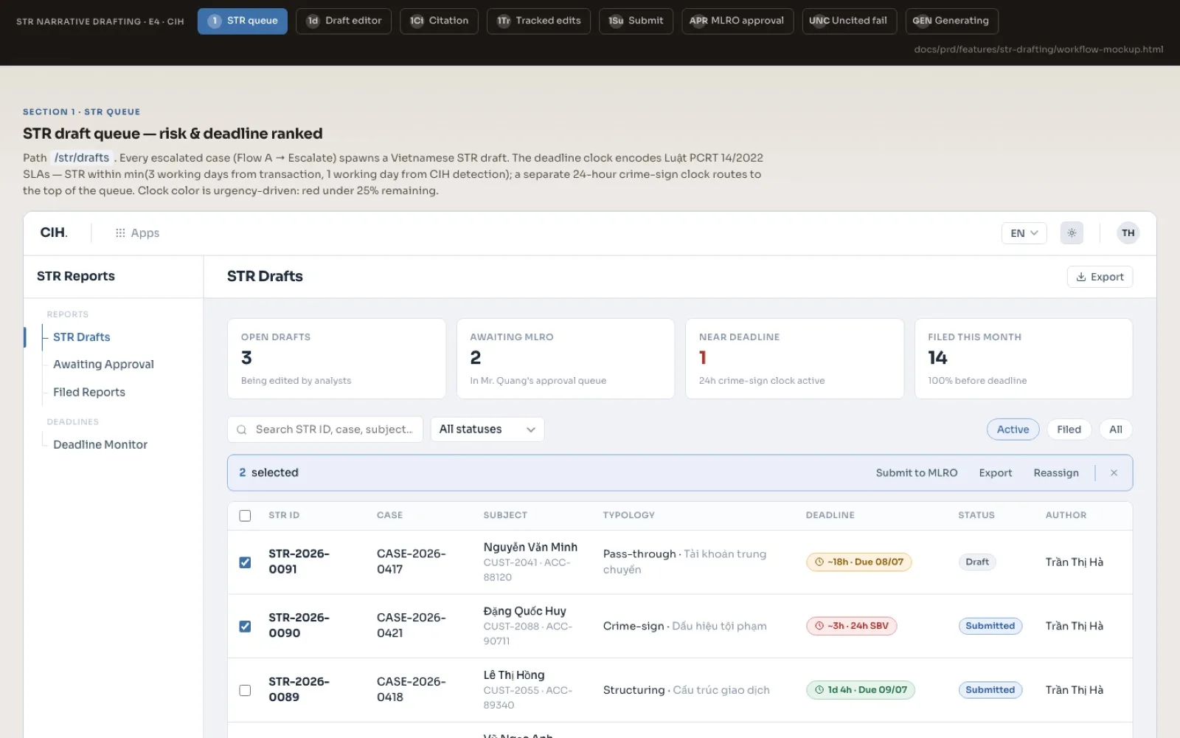The image size is (1180, 738).
Task: Open the Citation tab
Action: 439,21
